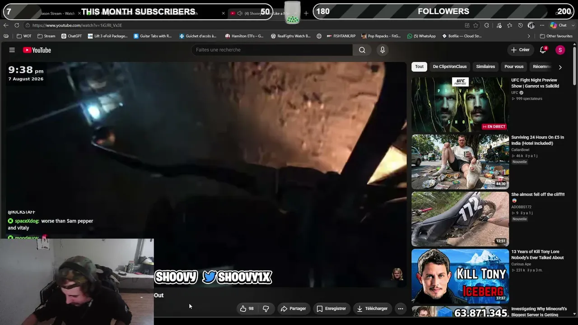Open the Other favourites folder
The height and width of the screenshot is (325, 578).
tap(556, 36)
